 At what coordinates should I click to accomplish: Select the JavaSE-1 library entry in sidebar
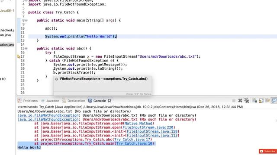click(7, 11)
